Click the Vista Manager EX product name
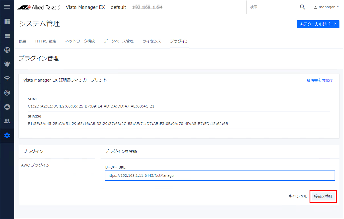This screenshot has height=219, width=344. 85,7
